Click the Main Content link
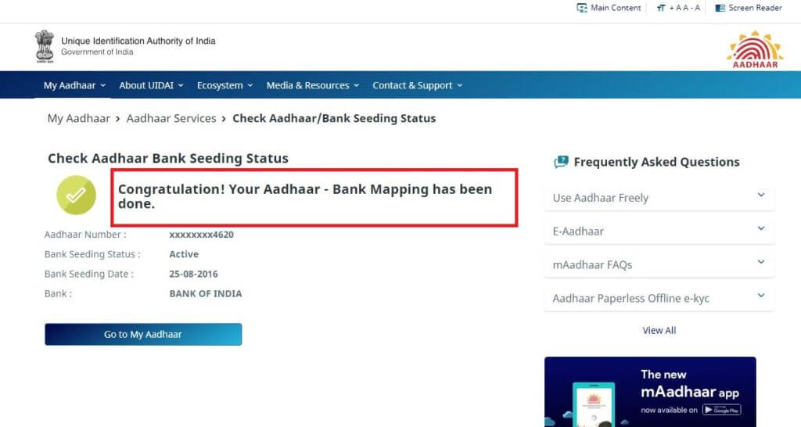The height and width of the screenshot is (427, 801). tap(616, 8)
